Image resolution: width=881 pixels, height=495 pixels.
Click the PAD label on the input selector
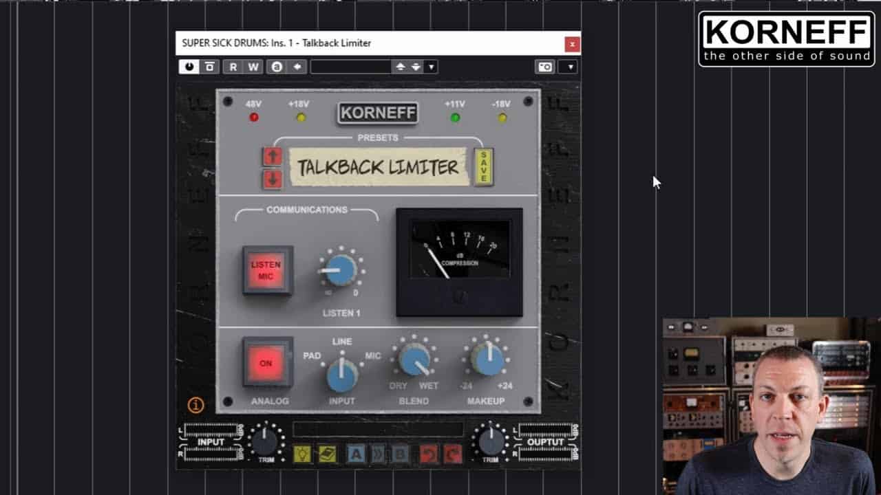pyautogui.click(x=312, y=356)
